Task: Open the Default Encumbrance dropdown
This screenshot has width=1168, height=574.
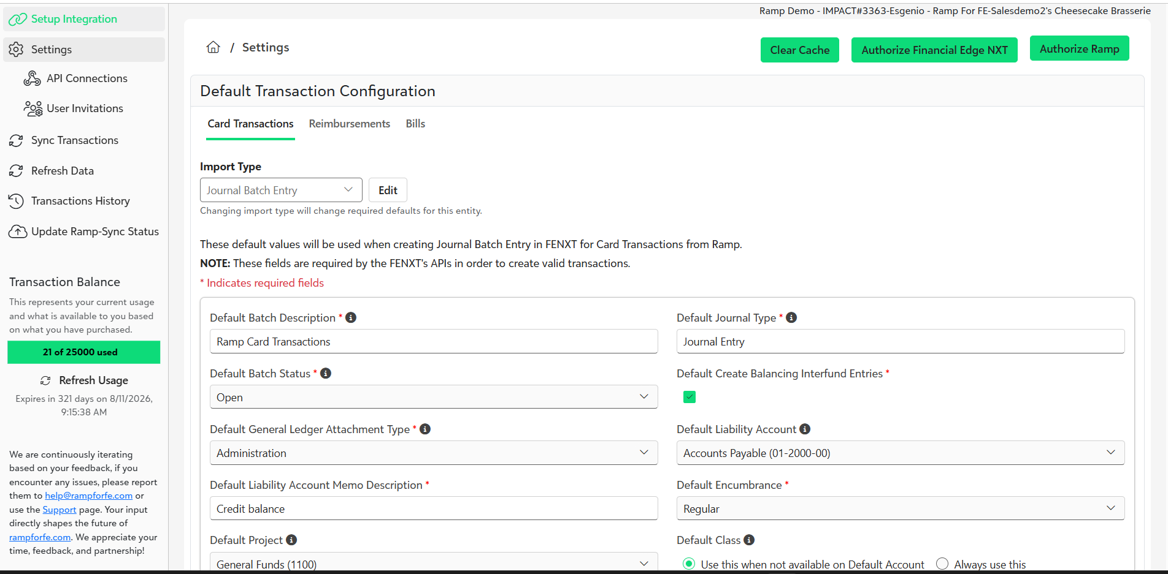Action: click(901, 508)
